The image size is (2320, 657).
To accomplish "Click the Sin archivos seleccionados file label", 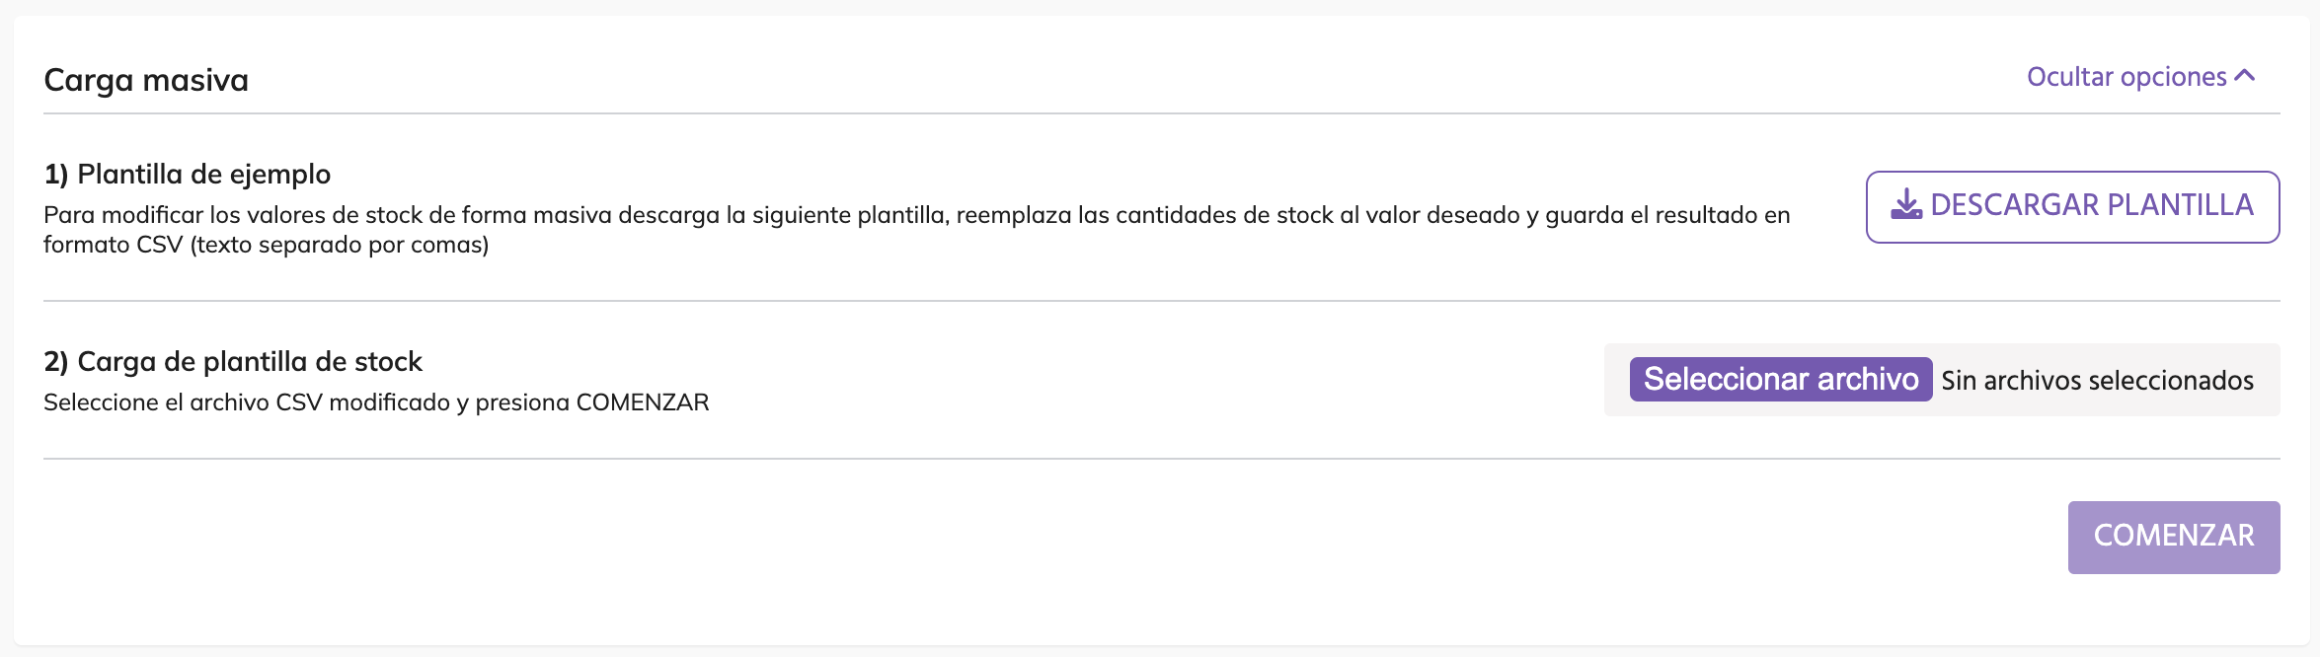I will point(2097,381).
